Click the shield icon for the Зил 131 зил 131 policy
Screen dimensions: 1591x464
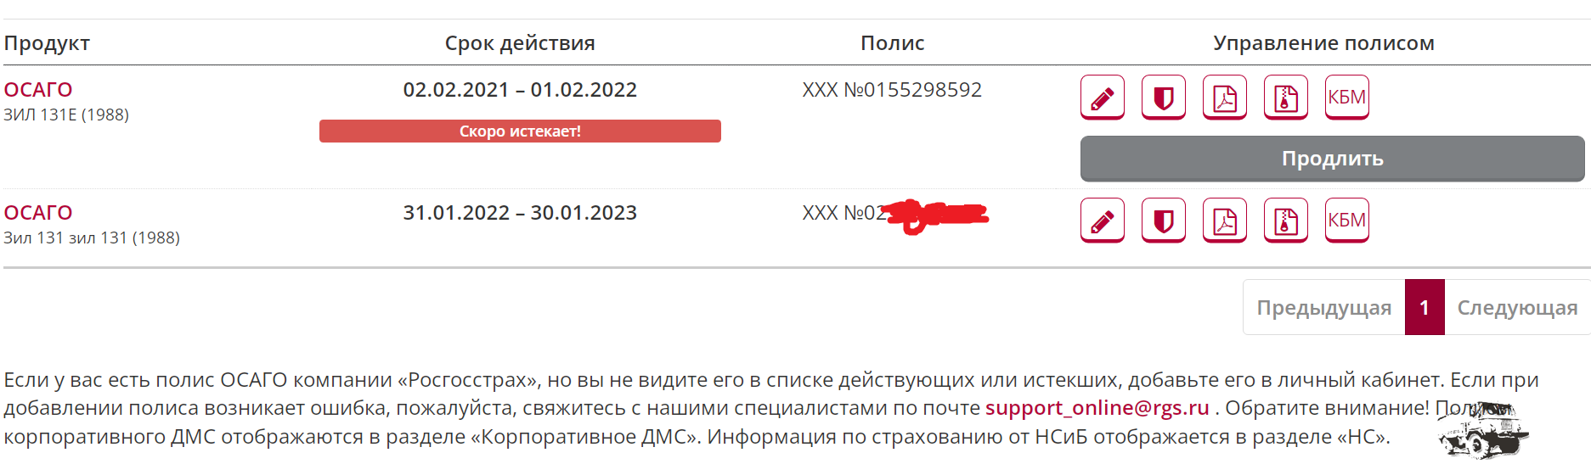coord(1163,221)
